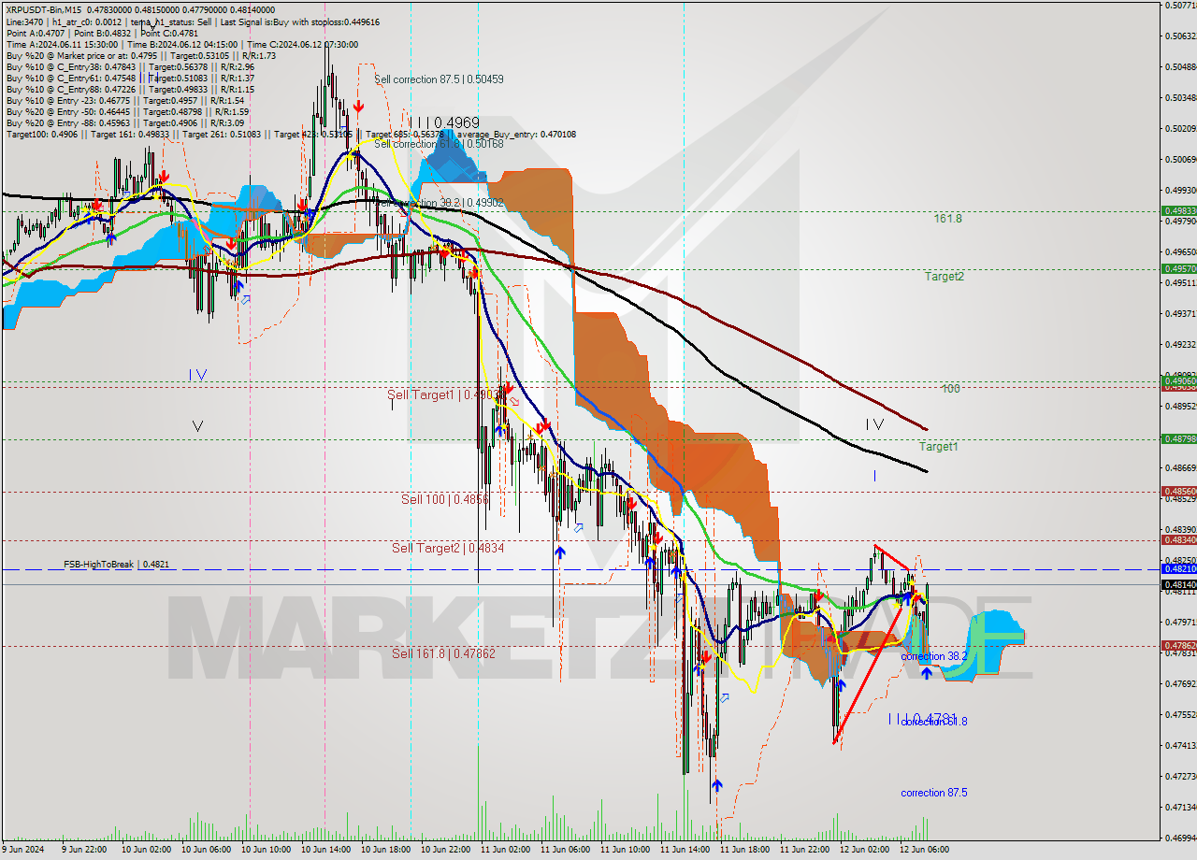Select the black 0.48140 current price tag

point(1178,584)
